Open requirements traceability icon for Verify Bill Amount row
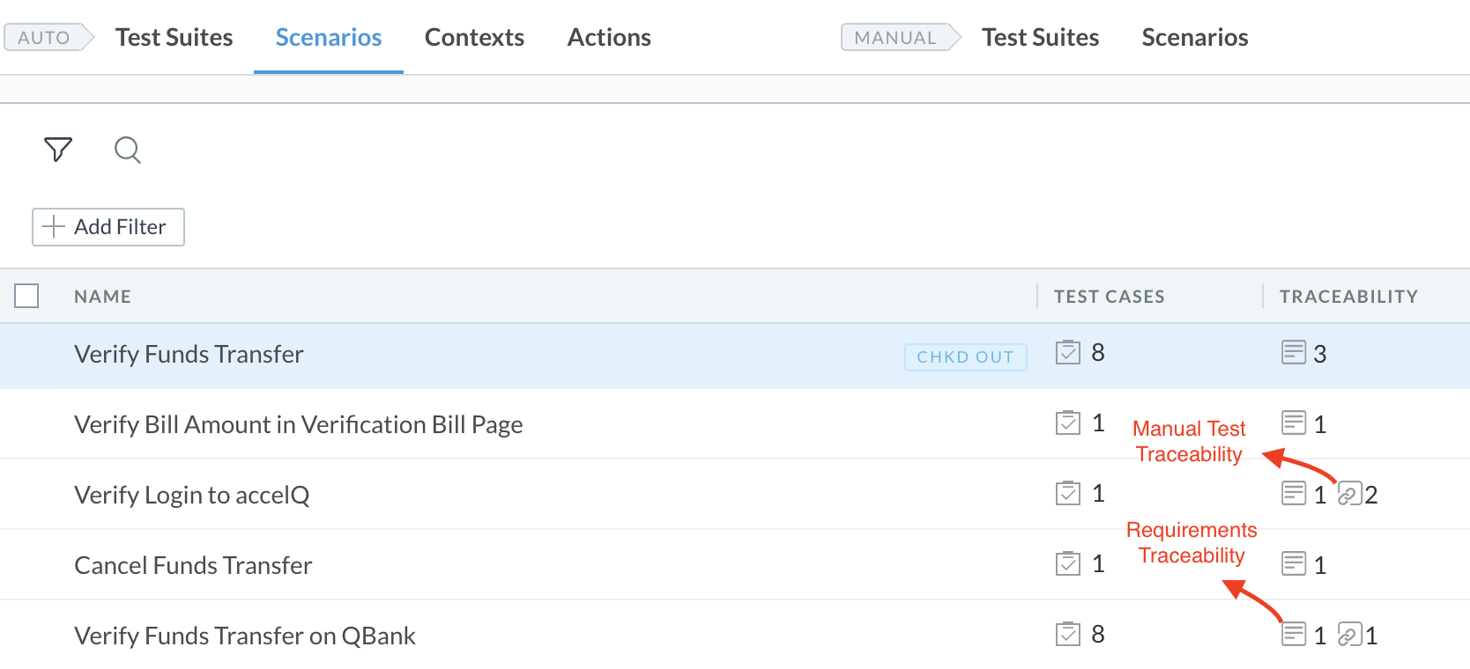The width and height of the screenshot is (1470, 669). point(1294,423)
